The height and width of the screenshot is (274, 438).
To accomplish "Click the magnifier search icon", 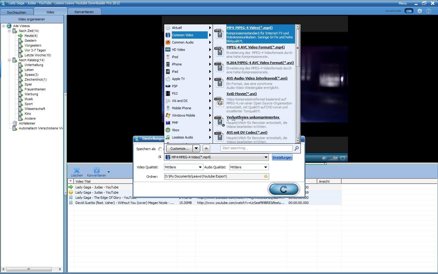I will click(x=297, y=148).
